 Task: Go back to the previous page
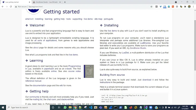3,7
